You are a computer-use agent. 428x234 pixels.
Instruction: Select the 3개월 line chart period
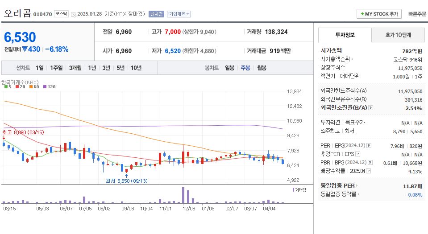[x=75, y=68]
